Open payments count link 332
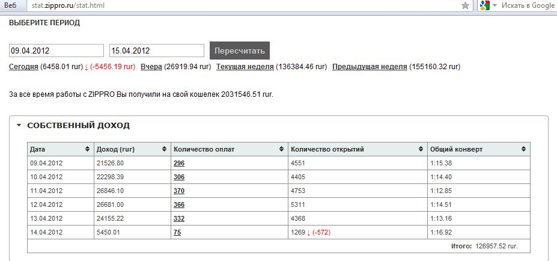The height and width of the screenshot is (261, 557). click(x=179, y=219)
